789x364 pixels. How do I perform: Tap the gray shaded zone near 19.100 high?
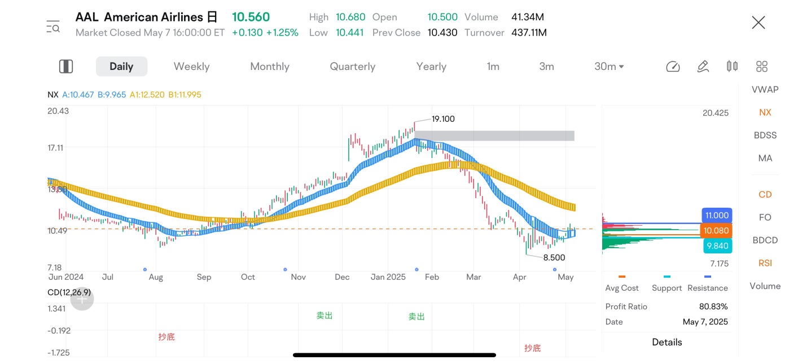coord(494,135)
